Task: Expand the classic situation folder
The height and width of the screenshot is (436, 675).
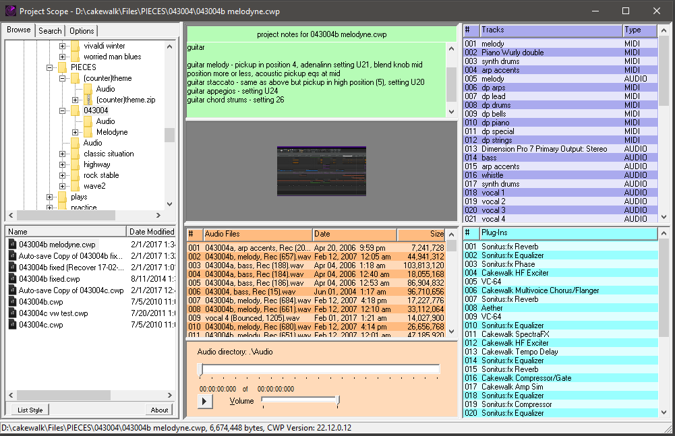Action: 63,153
